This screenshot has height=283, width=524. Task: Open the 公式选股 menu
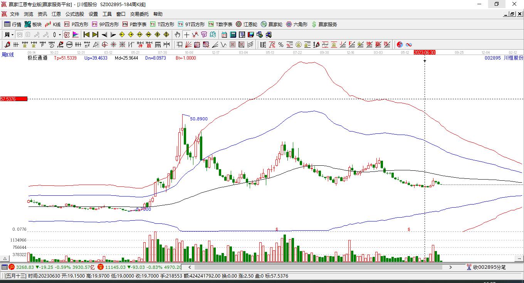75,14
